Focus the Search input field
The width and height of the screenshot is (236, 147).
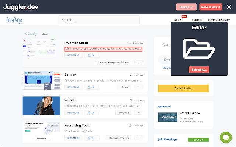coord(99,20)
